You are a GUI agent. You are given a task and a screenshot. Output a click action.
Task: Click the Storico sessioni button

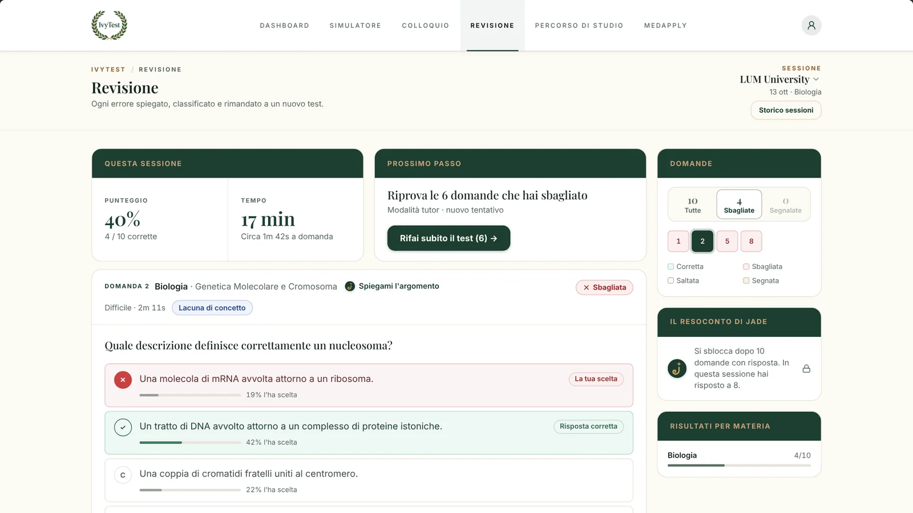(786, 110)
